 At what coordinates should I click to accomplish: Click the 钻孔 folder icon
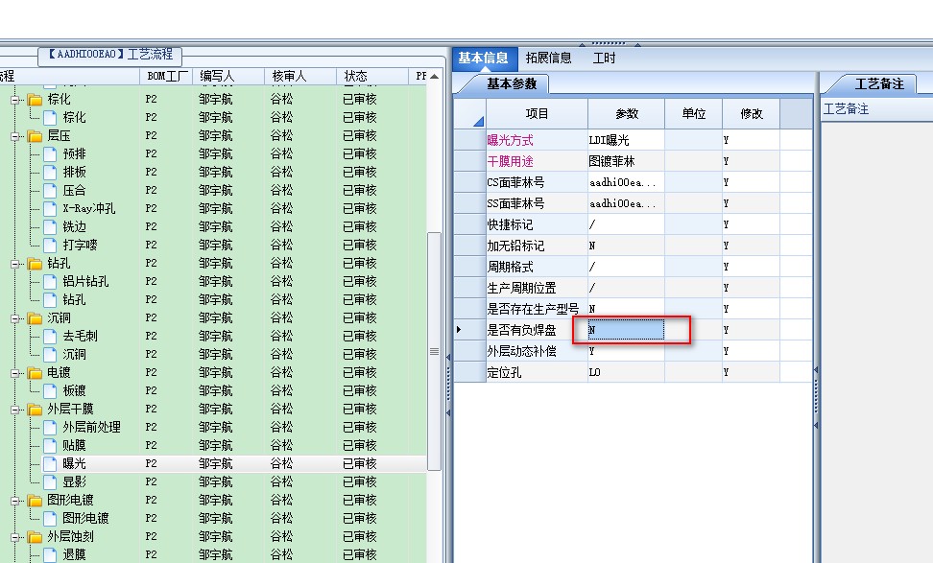(x=36, y=264)
